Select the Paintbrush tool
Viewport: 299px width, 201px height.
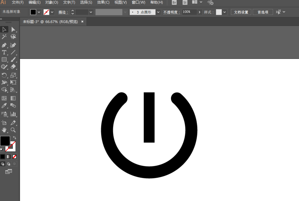point(13,60)
